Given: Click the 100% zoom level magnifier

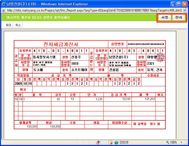Looking at the screenshot, I should pyautogui.click(x=167, y=142).
